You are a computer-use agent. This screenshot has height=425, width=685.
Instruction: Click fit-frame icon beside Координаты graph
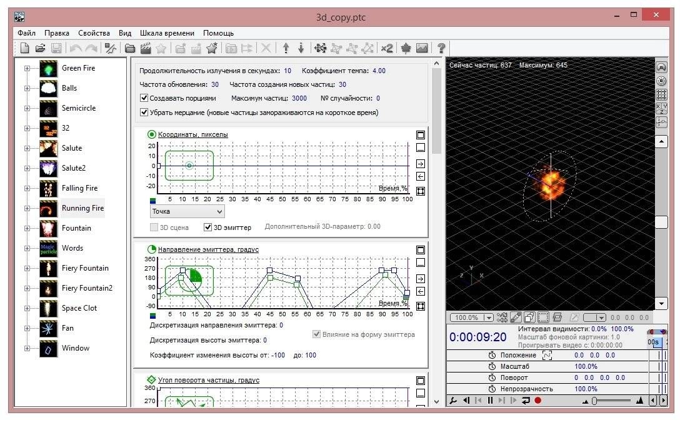(420, 191)
